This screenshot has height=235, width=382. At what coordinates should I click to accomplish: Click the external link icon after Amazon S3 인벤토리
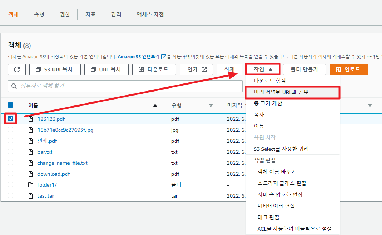pyautogui.click(x=164, y=57)
